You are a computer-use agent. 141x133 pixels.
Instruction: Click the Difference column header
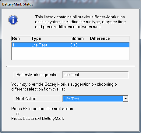(x=100, y=39)
